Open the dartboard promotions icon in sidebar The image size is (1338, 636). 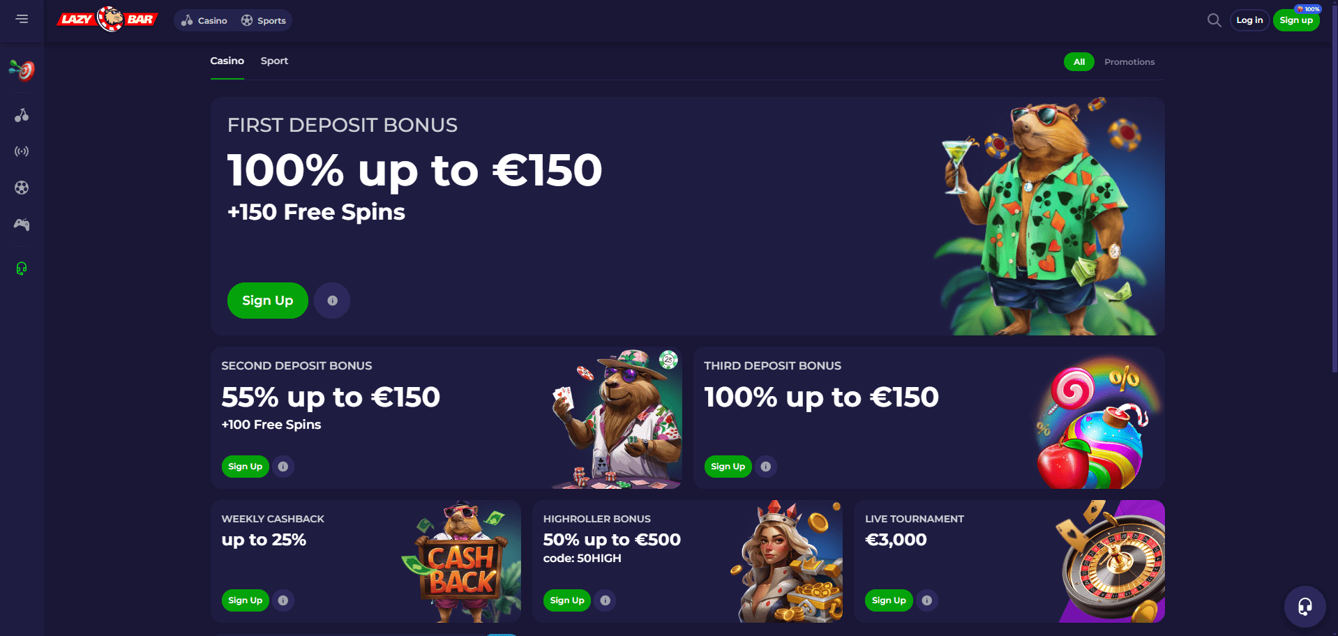(x=22, y=70)
